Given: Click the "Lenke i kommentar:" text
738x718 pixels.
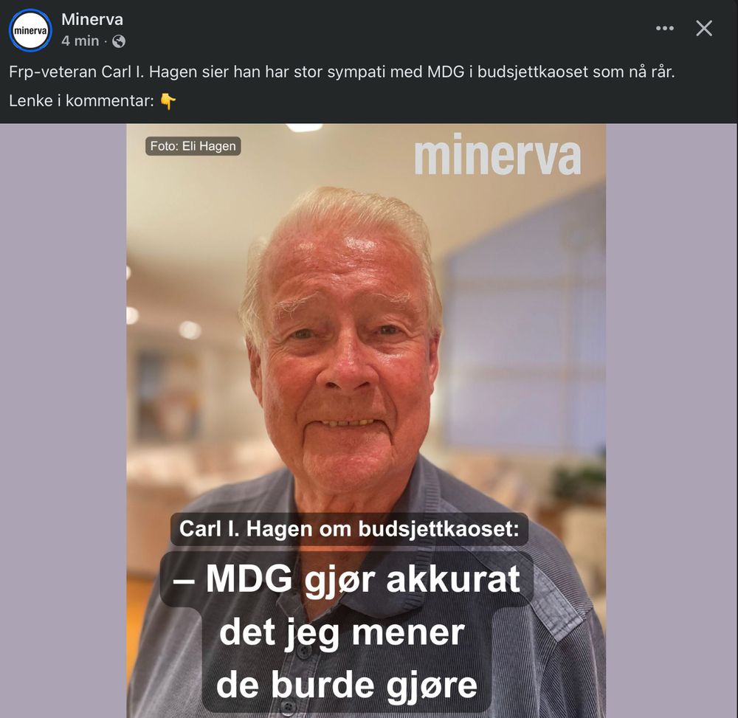Looking at the screenshot, I should click(81, 100).
